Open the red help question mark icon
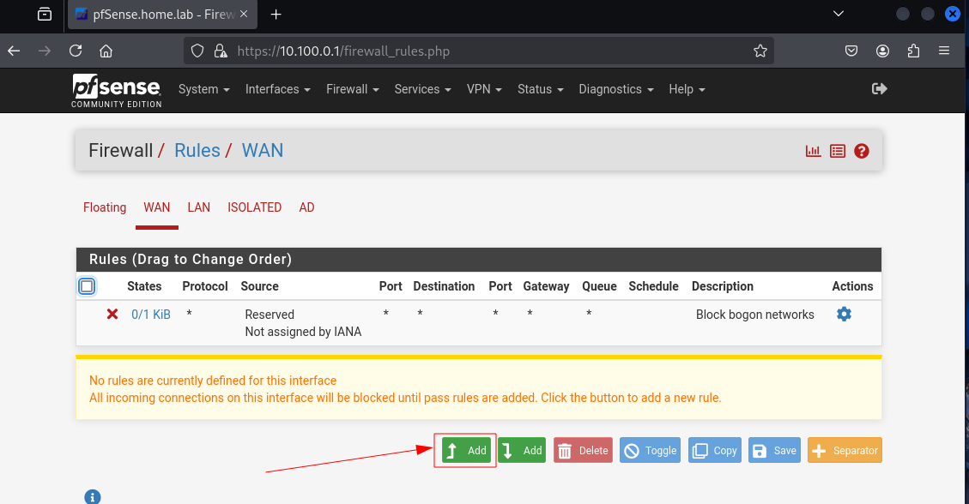The height and width of the screenshot is (504, 969). coord(862,151)
